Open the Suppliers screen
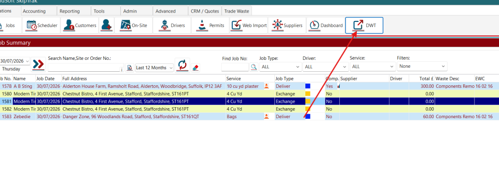499x182 pixels. click(x=287, y=25)
